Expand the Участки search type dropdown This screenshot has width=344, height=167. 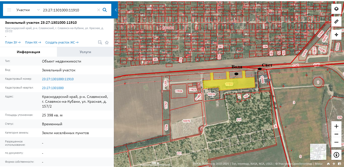click(38, 10)
